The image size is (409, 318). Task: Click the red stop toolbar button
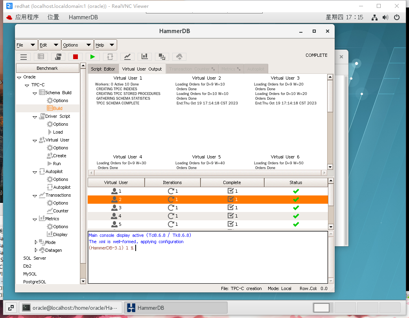coord(76,57)
